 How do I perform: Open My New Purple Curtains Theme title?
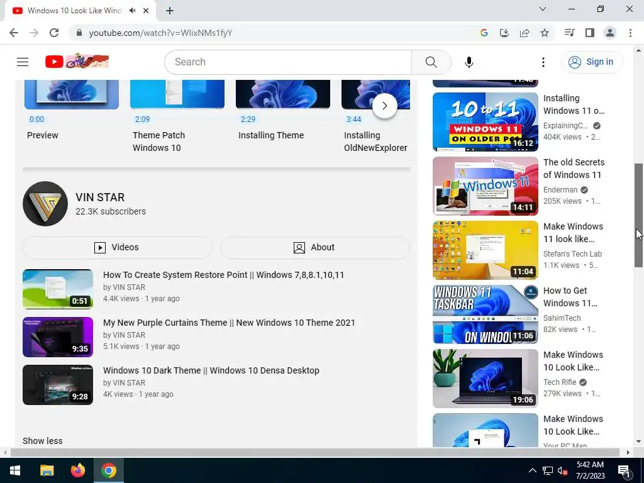pos(229,323)
